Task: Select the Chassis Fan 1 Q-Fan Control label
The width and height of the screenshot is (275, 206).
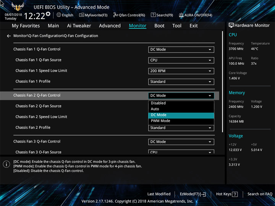Action: [x=37, y=49]
